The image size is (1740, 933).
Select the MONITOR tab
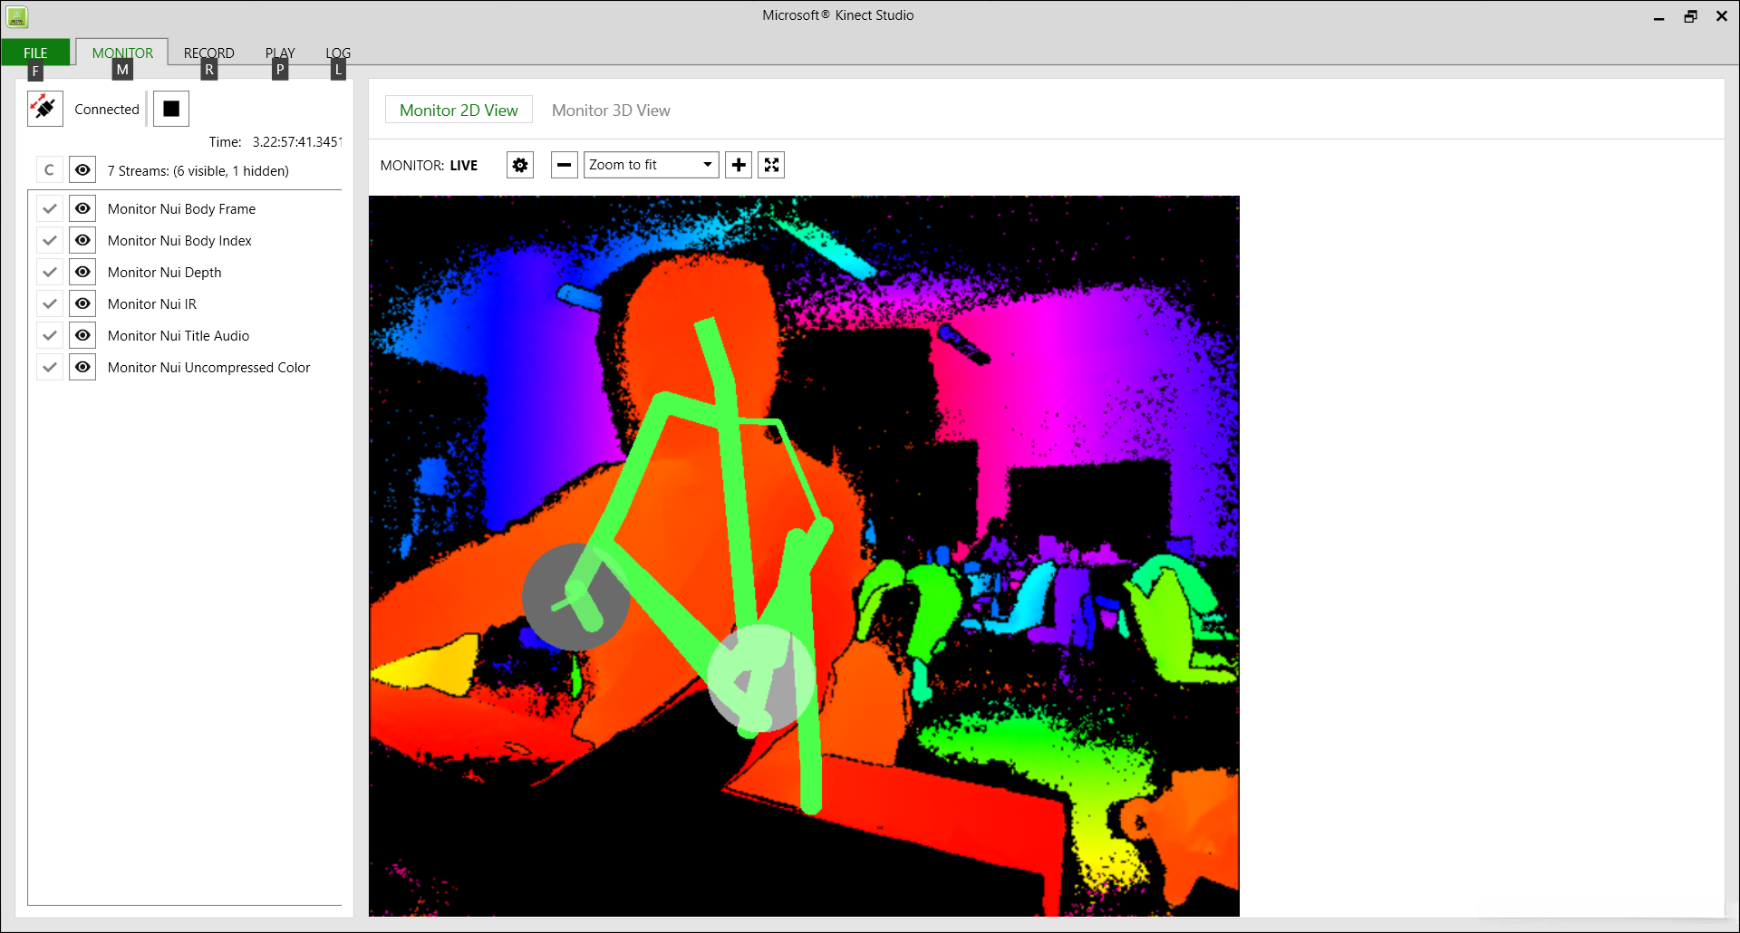122,53
